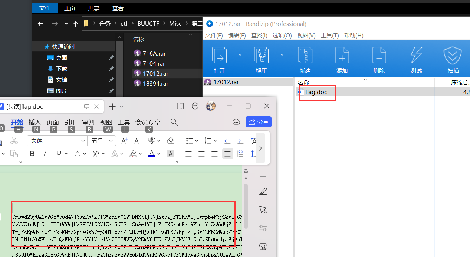Open Bandizip 视图(V) menu
This screenshot has width=470, height=257.
[x=306, y=36]
